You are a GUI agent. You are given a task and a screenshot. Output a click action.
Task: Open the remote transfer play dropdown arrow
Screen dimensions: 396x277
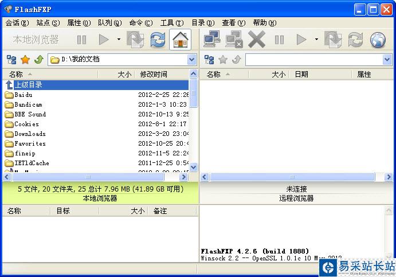(316, 40)
